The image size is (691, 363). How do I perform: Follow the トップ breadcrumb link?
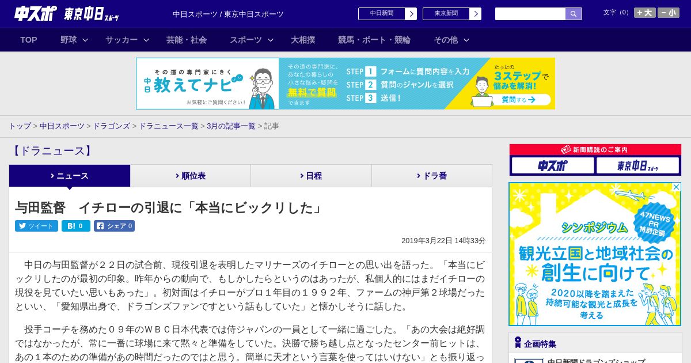pyautogui.click(x=20, y=126)
